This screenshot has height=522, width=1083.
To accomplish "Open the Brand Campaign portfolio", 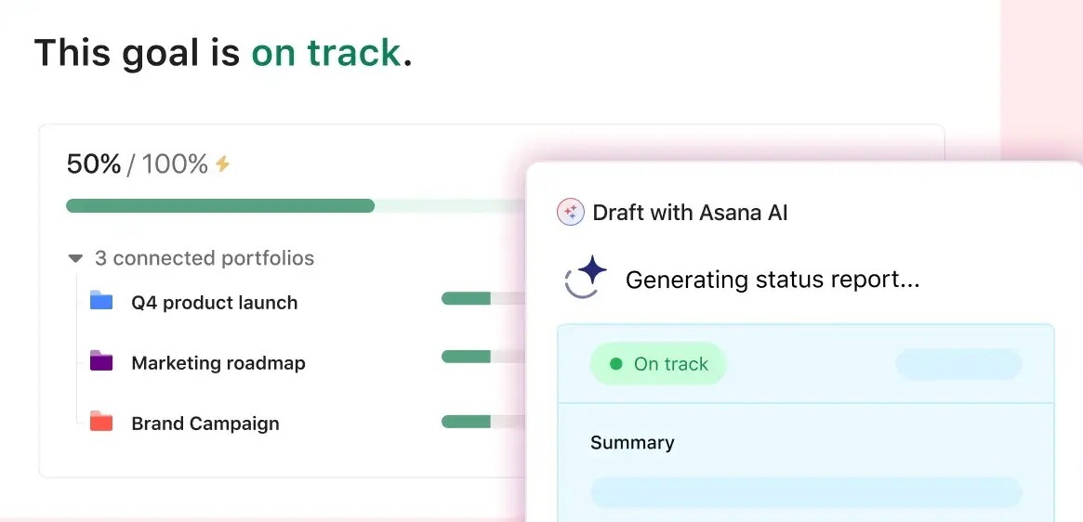I will [205, 424].
